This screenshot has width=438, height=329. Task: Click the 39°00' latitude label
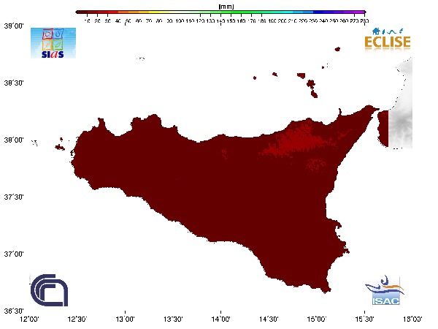(14, 26)
